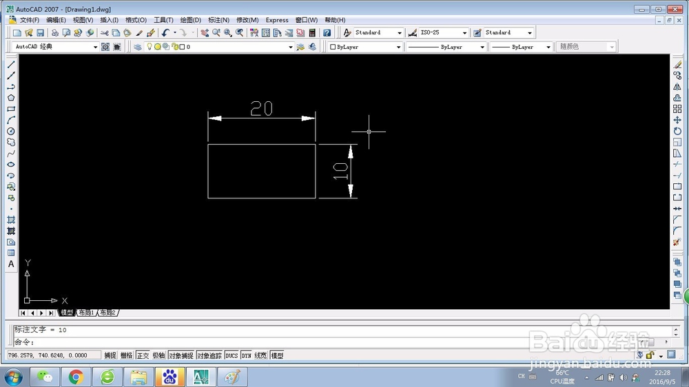Switch to the 布局1 layout tab
Viewport: 689px width, 387px height.
pos(86,313)
